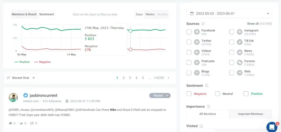
Task: Open the Neutral sentiment dropdown on the mention
Action: pos(160,96)
